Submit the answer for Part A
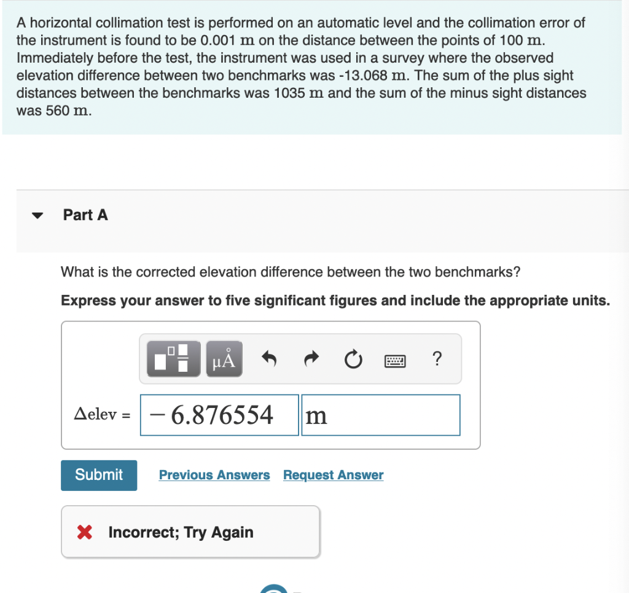The image size is (629, 593). 98,475
